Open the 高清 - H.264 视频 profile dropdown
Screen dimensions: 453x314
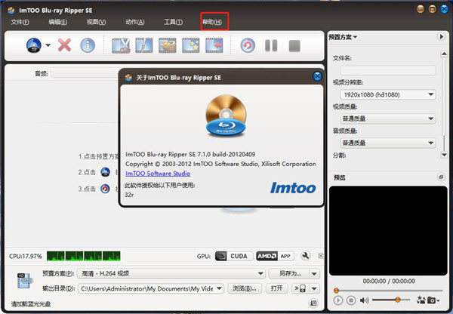pos(171,273)
